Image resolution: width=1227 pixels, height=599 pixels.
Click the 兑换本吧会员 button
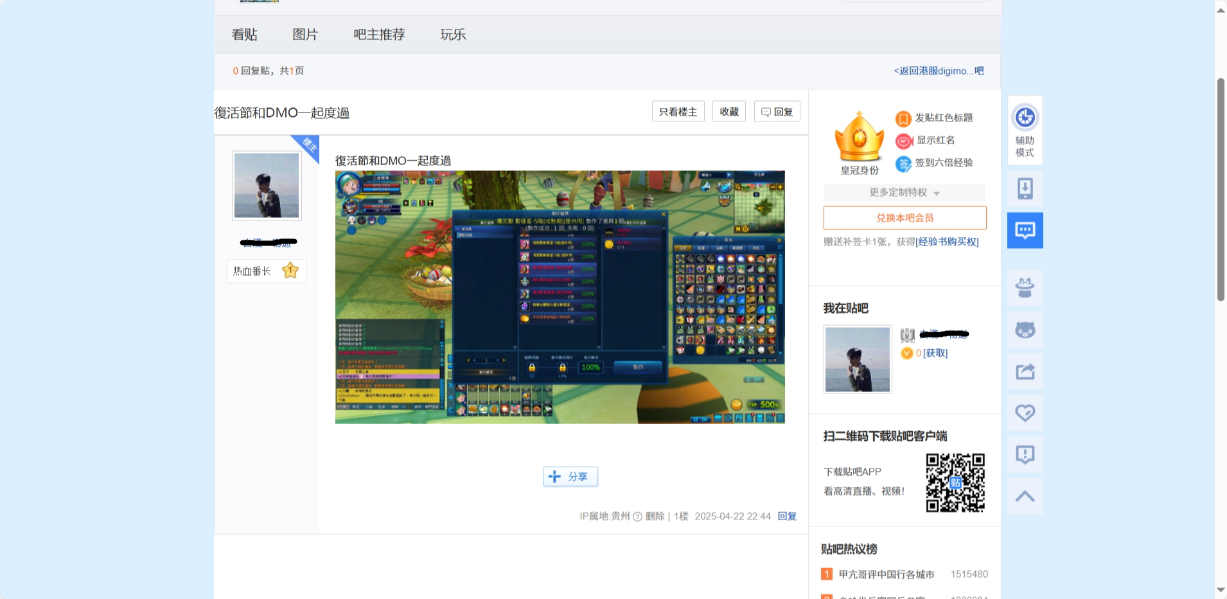click(x=905, y=218)
